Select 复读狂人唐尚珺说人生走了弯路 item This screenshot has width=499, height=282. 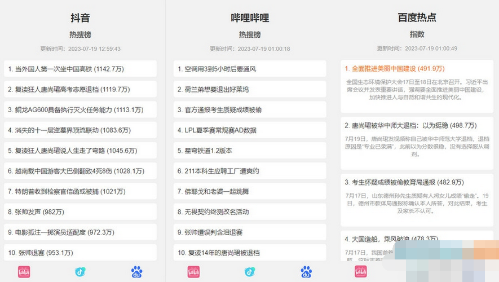pos(80,150)
